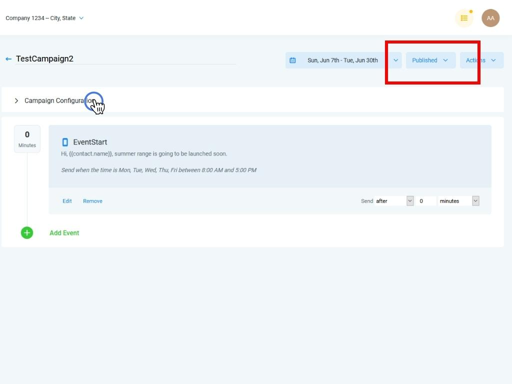
Task: Open the date range dropdown chevron
Action: click(396, 60)
